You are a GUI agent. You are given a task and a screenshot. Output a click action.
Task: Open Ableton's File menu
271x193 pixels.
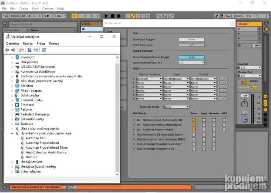(4, 9)
